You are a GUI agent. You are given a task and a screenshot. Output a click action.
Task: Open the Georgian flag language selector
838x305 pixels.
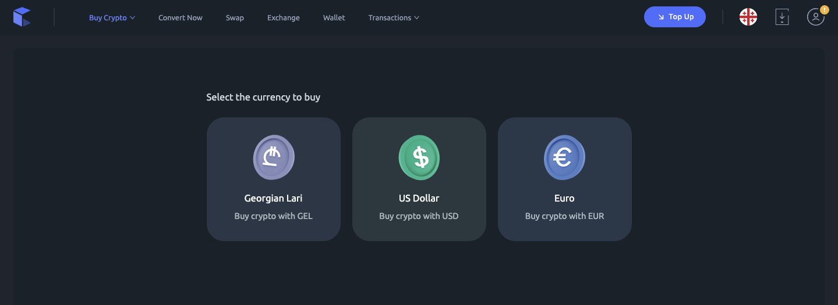pos(748,17)
